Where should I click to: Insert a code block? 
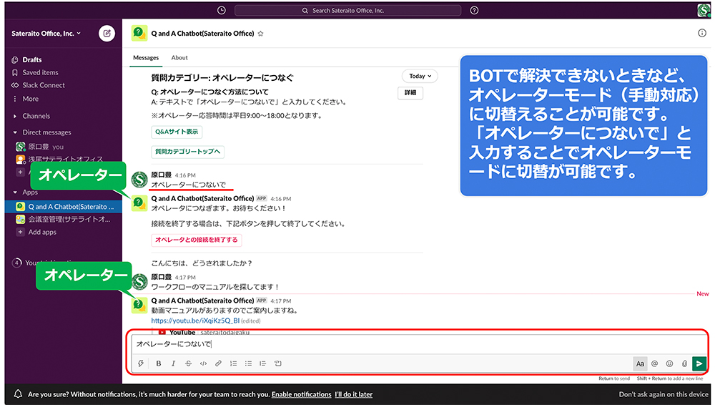[277, 363]
